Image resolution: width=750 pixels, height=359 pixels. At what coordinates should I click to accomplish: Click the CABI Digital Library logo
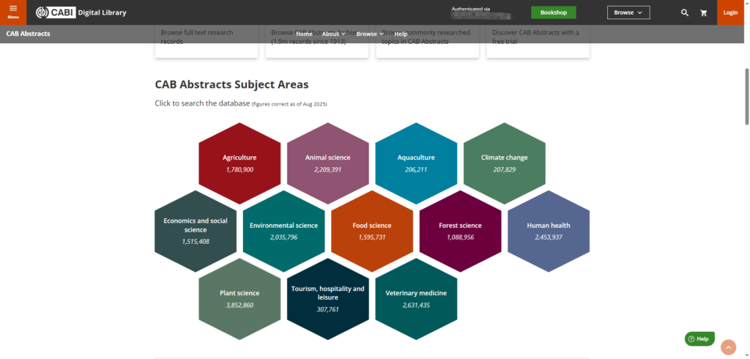click(x=81, y=12)
